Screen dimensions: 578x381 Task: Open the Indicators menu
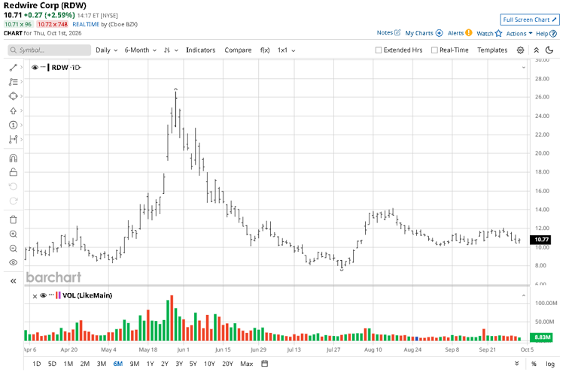point(200,50)
